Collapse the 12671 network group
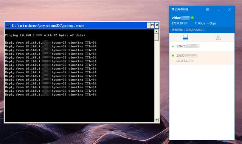This screenshot has width=242, height=144. point(173,46)
